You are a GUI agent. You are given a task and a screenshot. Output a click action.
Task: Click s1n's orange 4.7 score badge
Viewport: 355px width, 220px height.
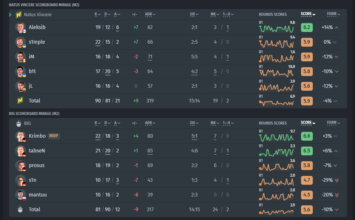click(x=307, y=180)
